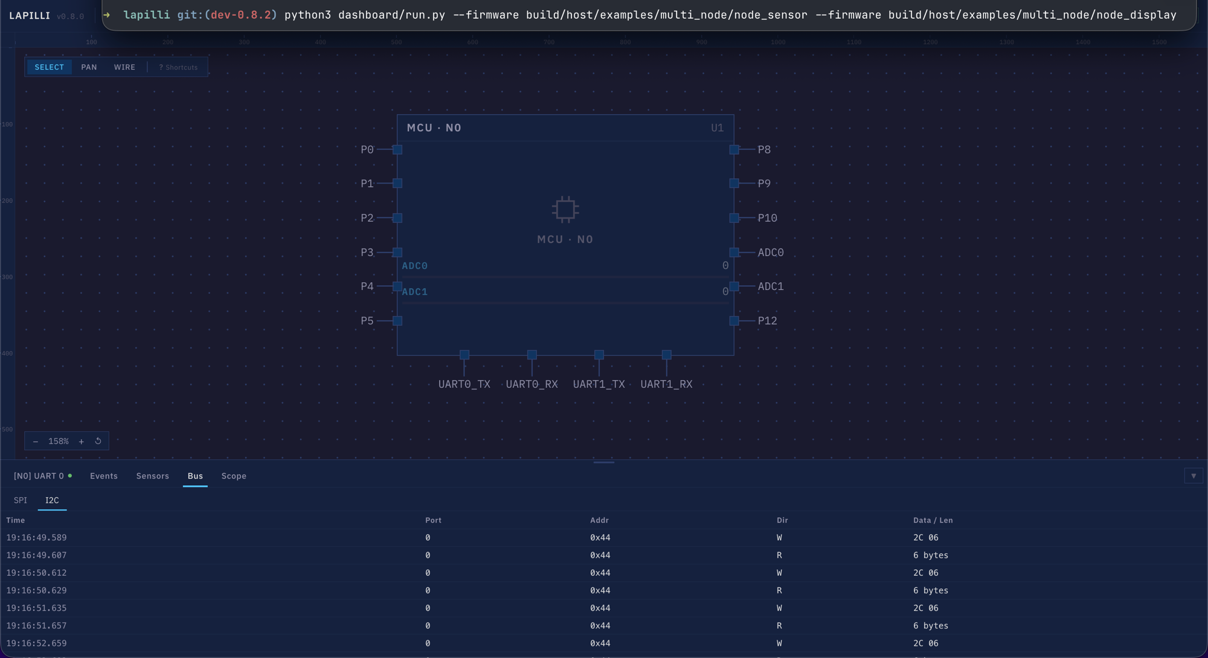The height and width of the screenshot is (658, 1208).
Task: Click the P4 pin connector
Action: (397, 286)
